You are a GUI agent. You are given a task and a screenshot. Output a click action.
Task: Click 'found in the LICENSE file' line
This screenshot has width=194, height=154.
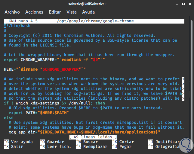(37, 45)
